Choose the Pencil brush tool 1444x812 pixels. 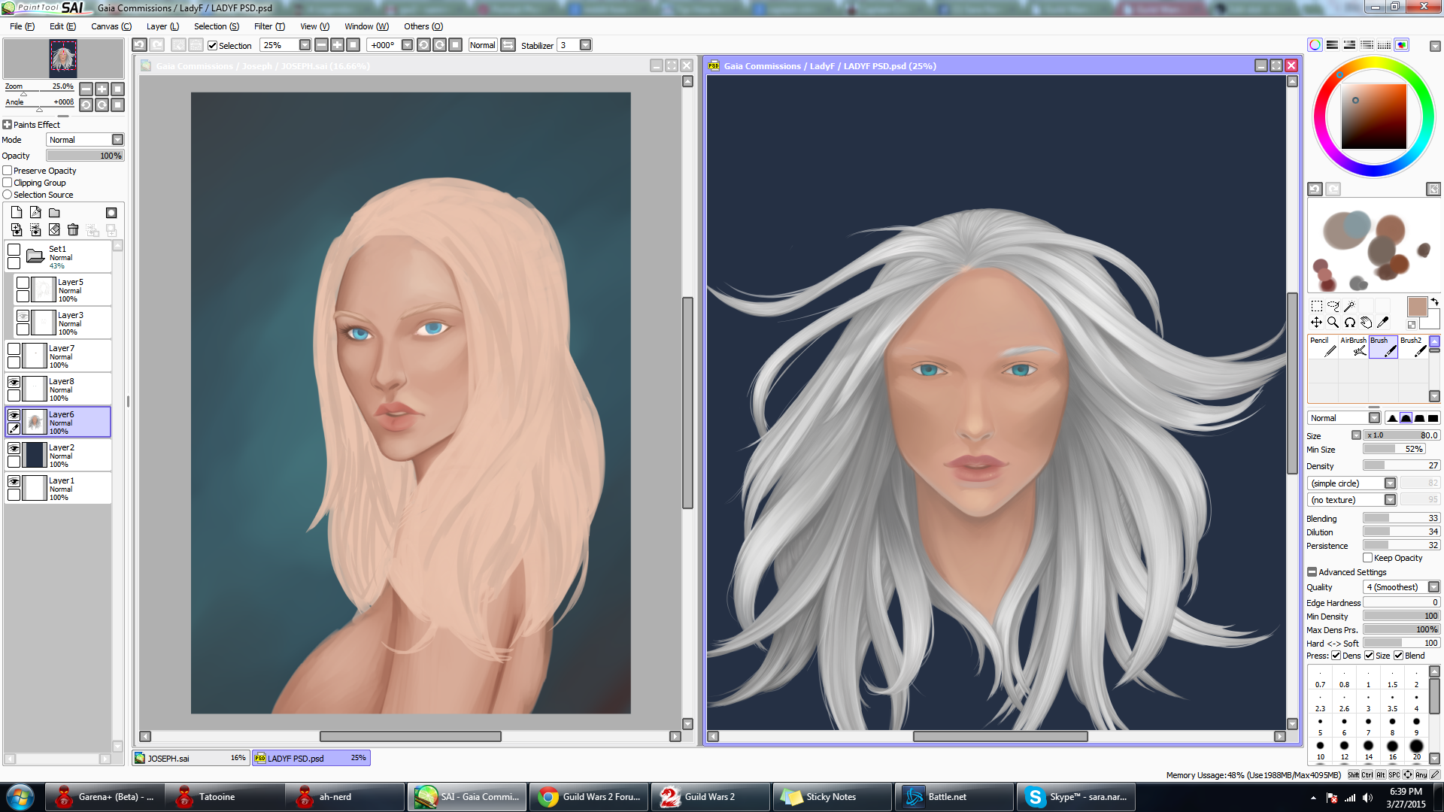coord(1323,347)
